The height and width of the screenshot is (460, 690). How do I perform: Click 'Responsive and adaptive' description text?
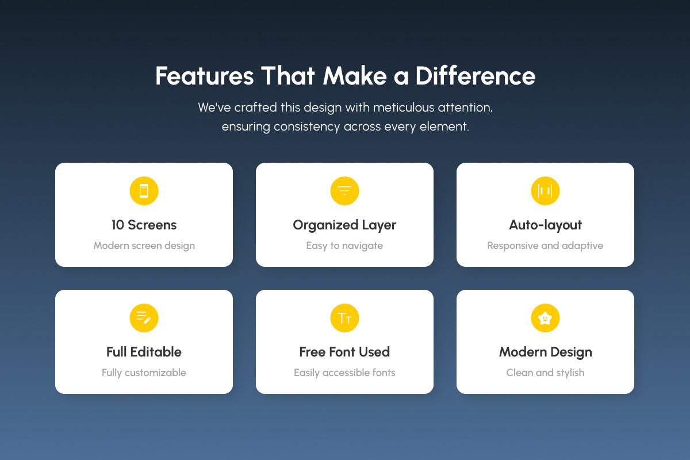click(x=545, y=246)
